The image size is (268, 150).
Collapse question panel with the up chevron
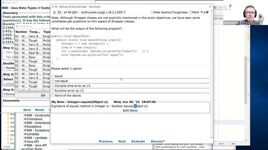(x=211, y=11)
